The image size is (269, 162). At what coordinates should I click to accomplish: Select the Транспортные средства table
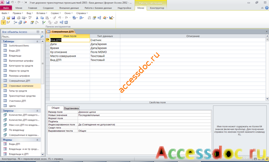[22, 96]
